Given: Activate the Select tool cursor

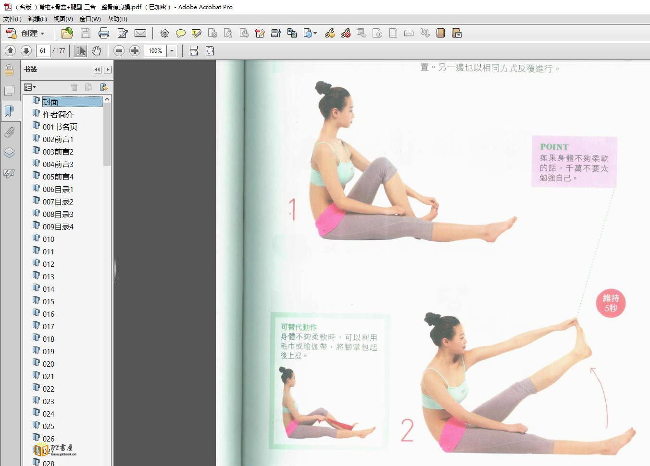Looking at the screenshot, I should [81, 50].
